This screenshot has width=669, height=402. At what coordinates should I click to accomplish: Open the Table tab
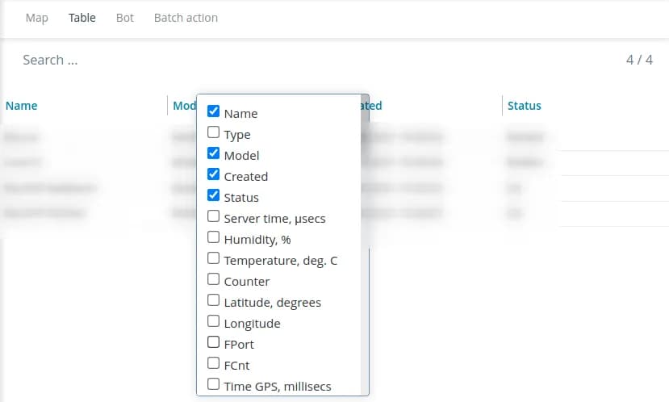click(82, 18)
